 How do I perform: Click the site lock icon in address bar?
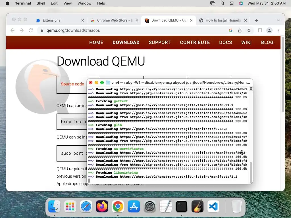42,30
